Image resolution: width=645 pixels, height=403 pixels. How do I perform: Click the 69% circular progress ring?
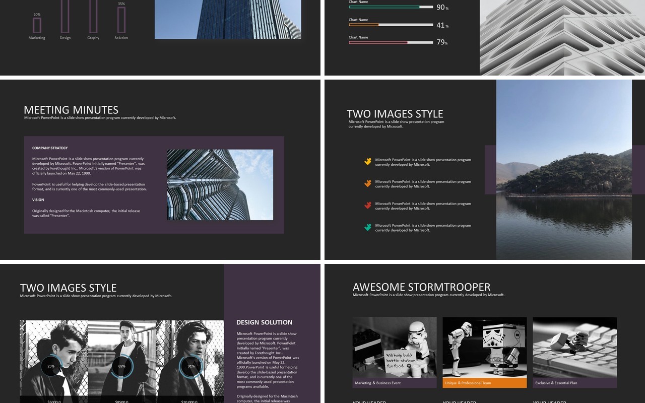pyautogui.click(x=122, y=366)
